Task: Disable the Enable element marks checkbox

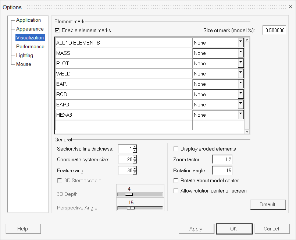Action: [57, 30]
